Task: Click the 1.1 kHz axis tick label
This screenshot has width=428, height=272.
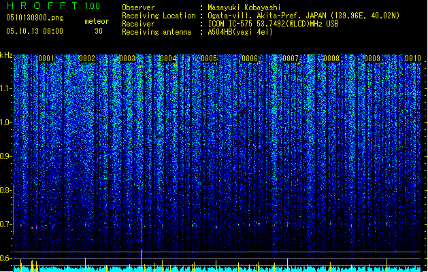Action: click(5, 88)
